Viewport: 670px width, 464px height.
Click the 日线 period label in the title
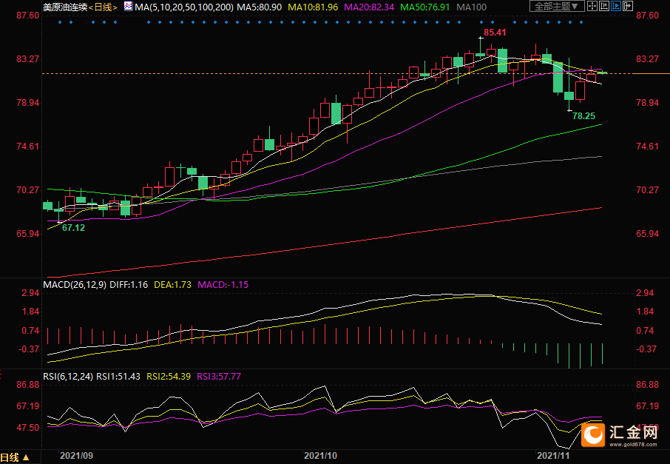coord(103,6)
